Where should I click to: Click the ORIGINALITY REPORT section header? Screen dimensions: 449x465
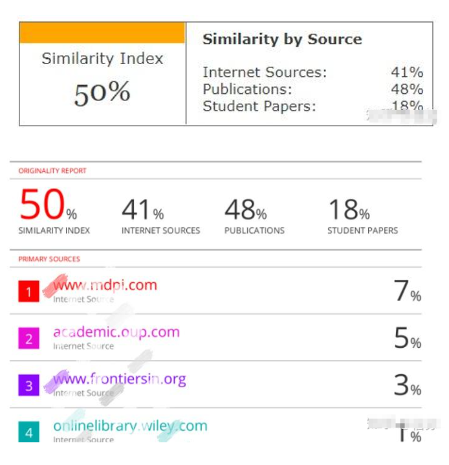point(52,171)
